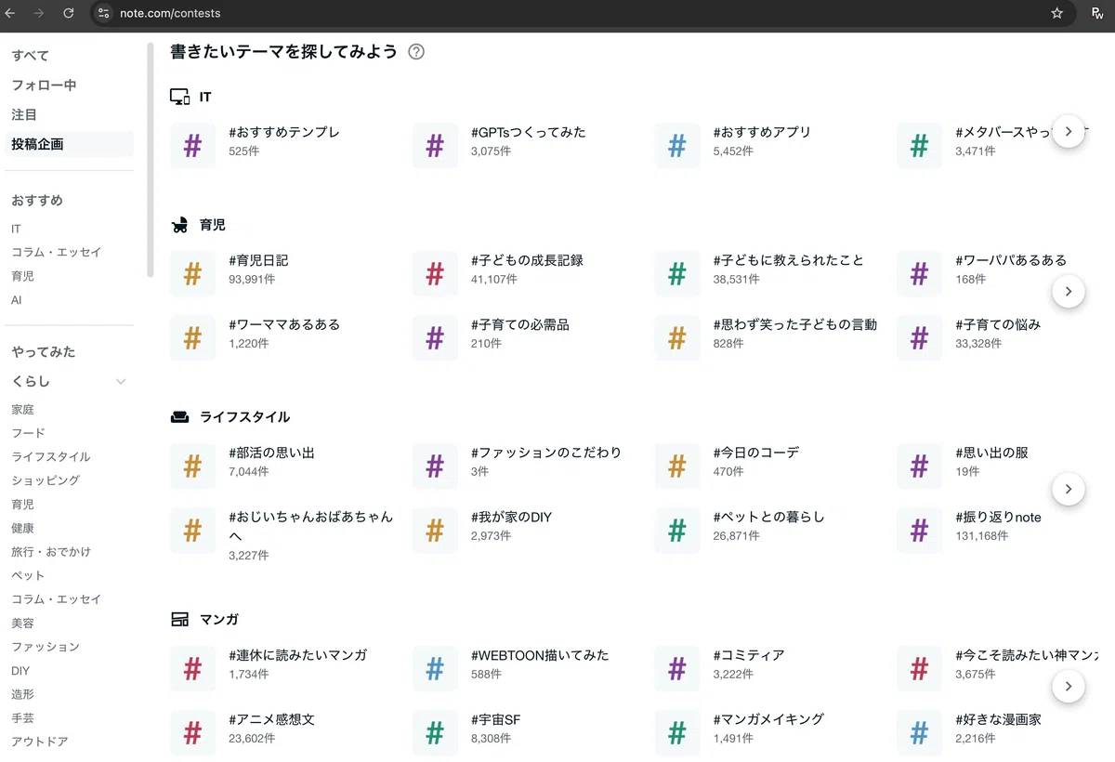Open the 家庭 sidebar link
The image size is (1115, 762).
(x=22, y=410)
